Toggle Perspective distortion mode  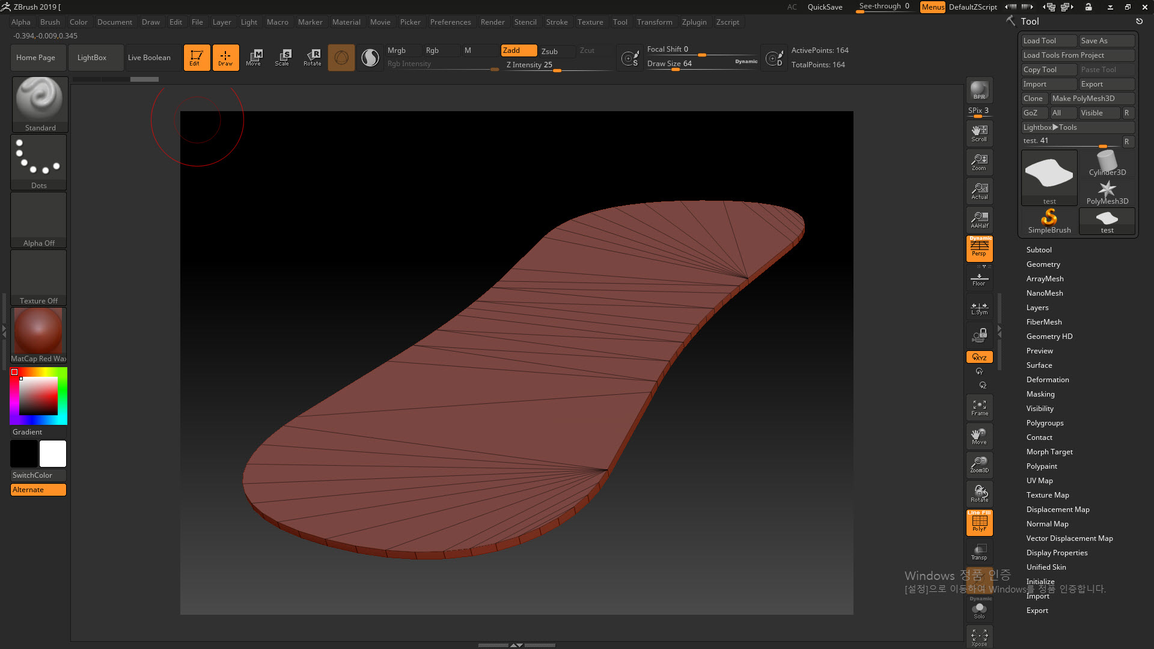979,248
